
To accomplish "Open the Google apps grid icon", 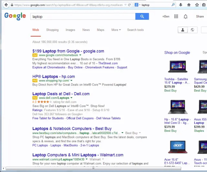I will (176, 17).
